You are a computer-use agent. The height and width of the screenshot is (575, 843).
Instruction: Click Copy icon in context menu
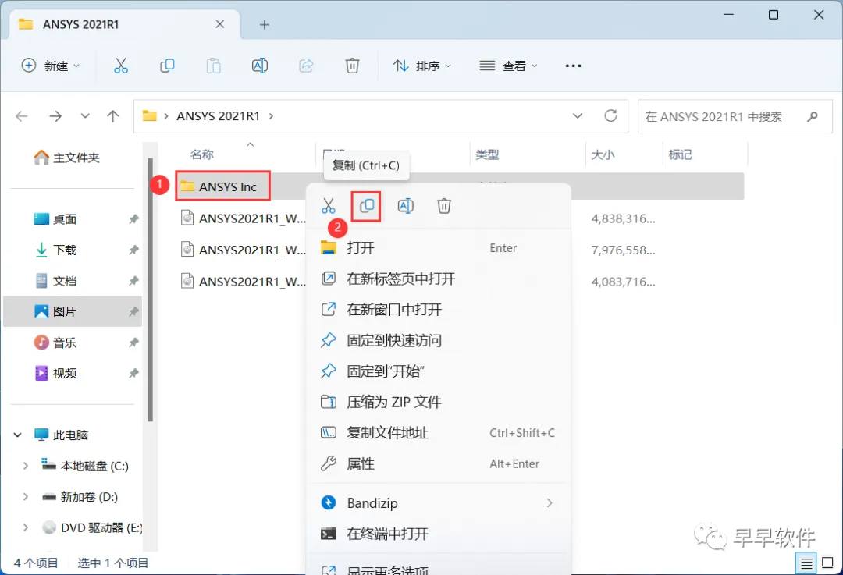(x=367, y=206)
